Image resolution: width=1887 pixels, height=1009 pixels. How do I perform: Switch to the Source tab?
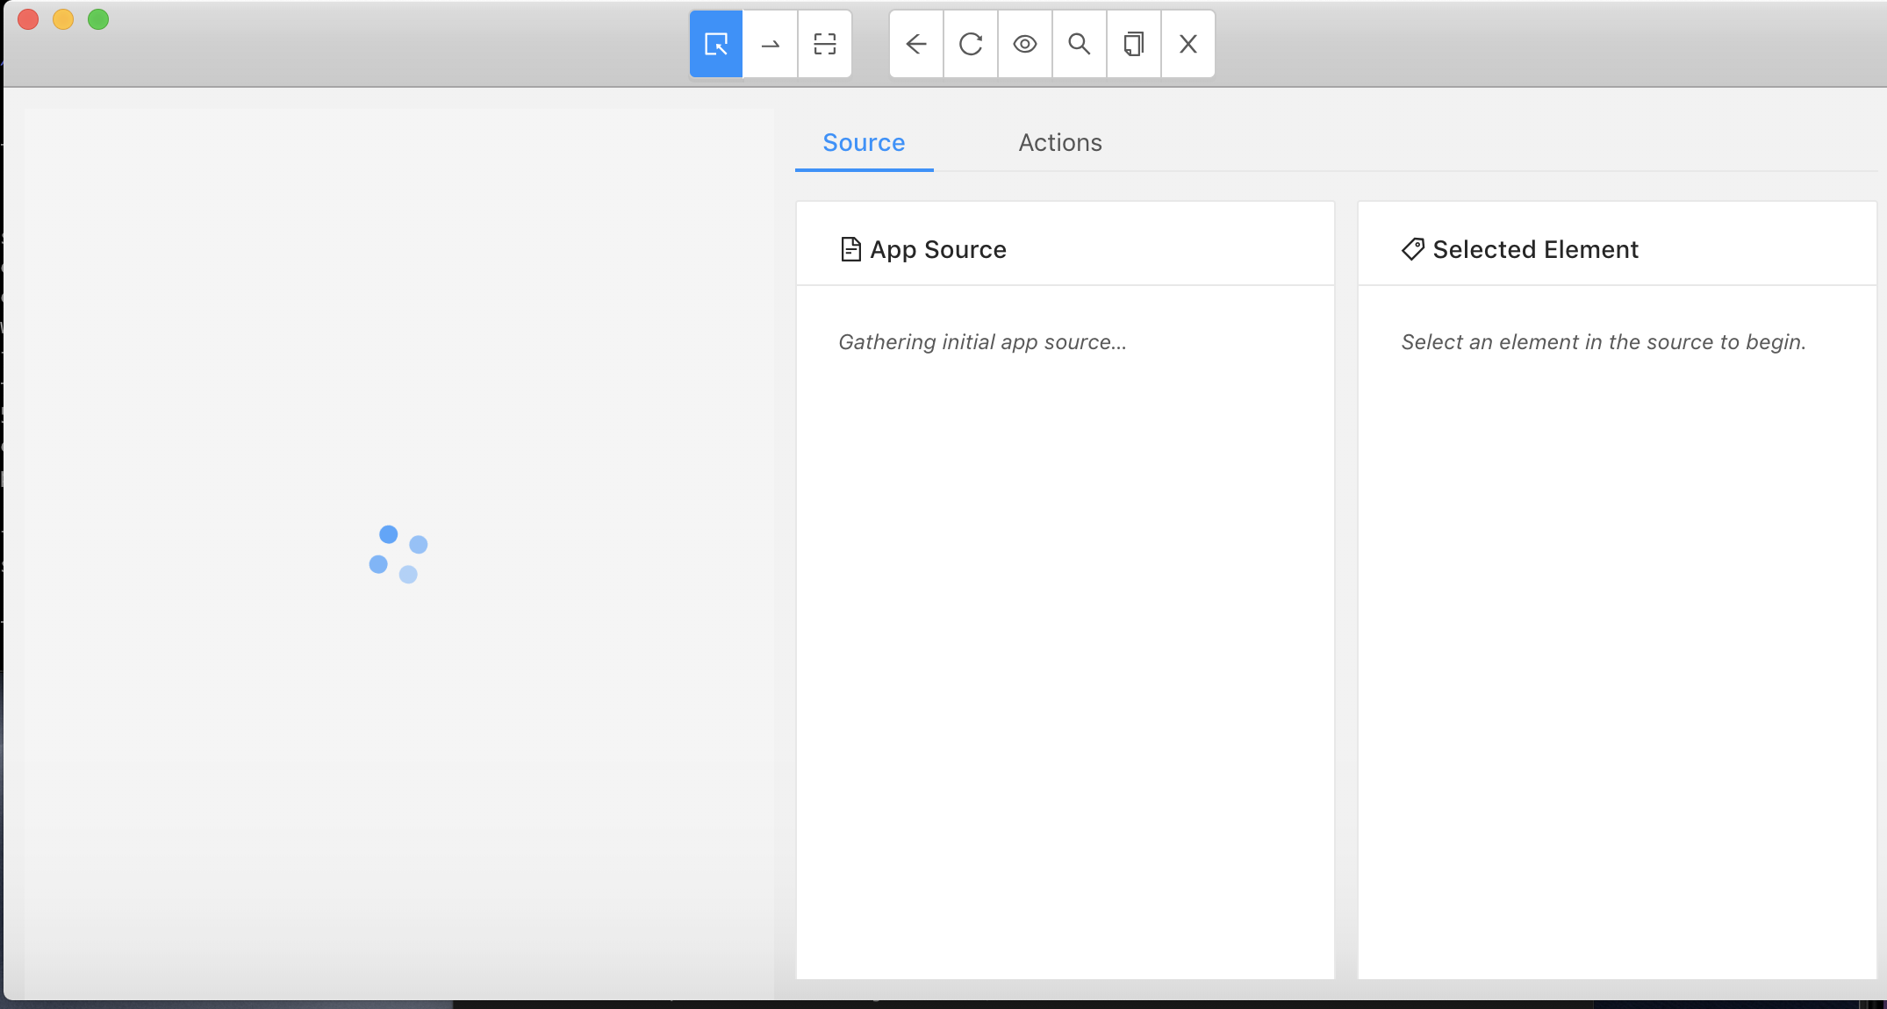pos(864,142)
